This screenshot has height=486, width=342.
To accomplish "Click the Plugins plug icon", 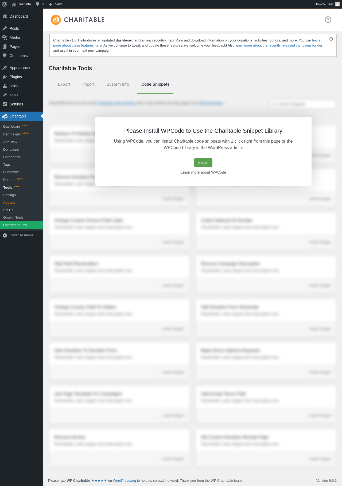I will click(x=5, y=77).
